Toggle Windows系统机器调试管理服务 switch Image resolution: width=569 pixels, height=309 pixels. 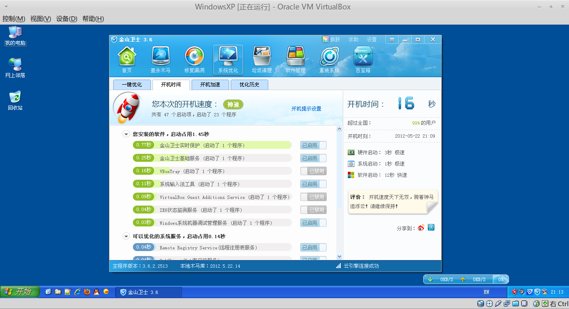click(313, 223)
